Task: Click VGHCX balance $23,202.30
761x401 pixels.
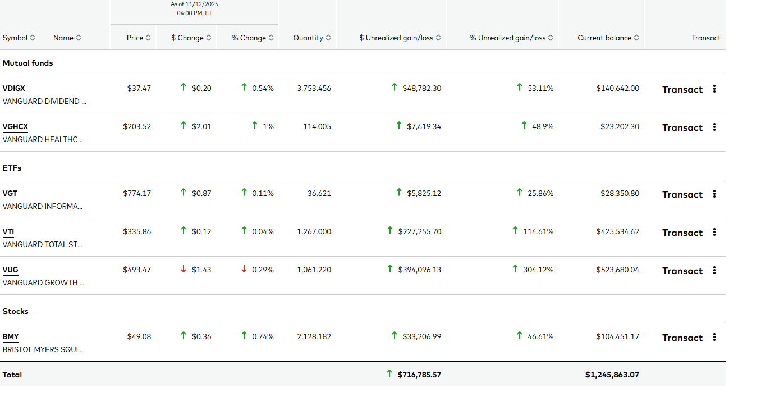Action: [620, 126]
